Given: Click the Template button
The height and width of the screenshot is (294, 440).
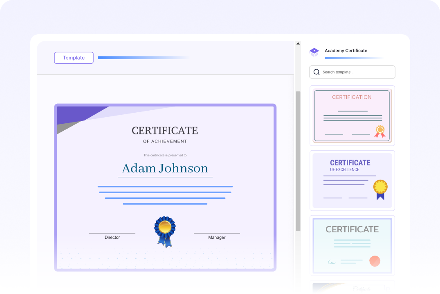Looking at the screenshot, I should (x=74, y=58).
